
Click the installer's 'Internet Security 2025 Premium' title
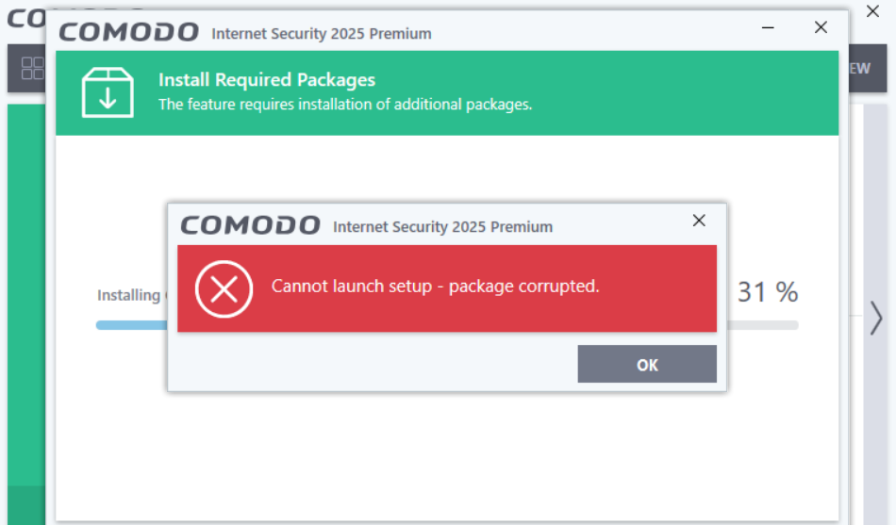tap(322, 34)
